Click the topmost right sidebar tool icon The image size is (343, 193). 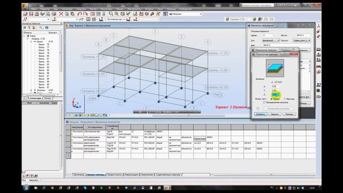(318, 26)
